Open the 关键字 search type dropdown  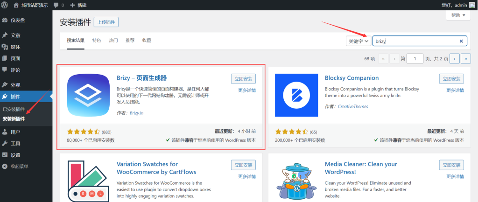point(358,41)
